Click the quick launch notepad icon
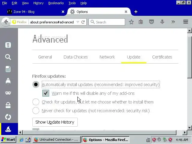The height and width of the screenshot is (144, 192). click(28, 139)
